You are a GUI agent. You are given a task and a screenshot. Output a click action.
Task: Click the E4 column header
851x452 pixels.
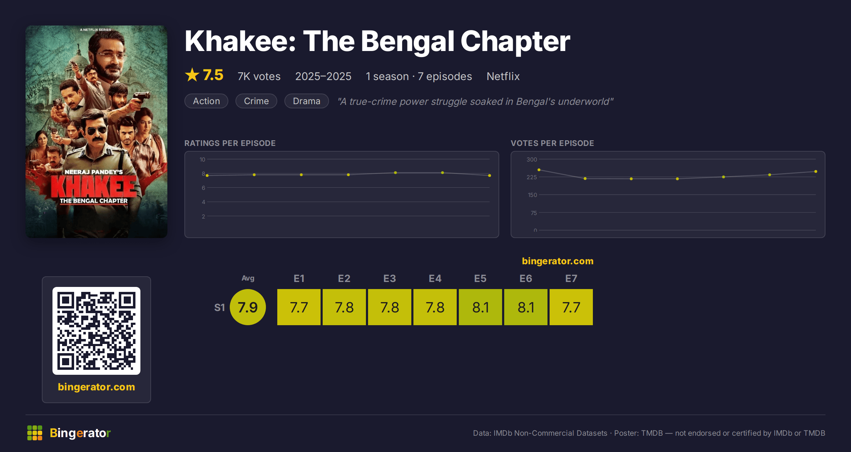point(435,278)
